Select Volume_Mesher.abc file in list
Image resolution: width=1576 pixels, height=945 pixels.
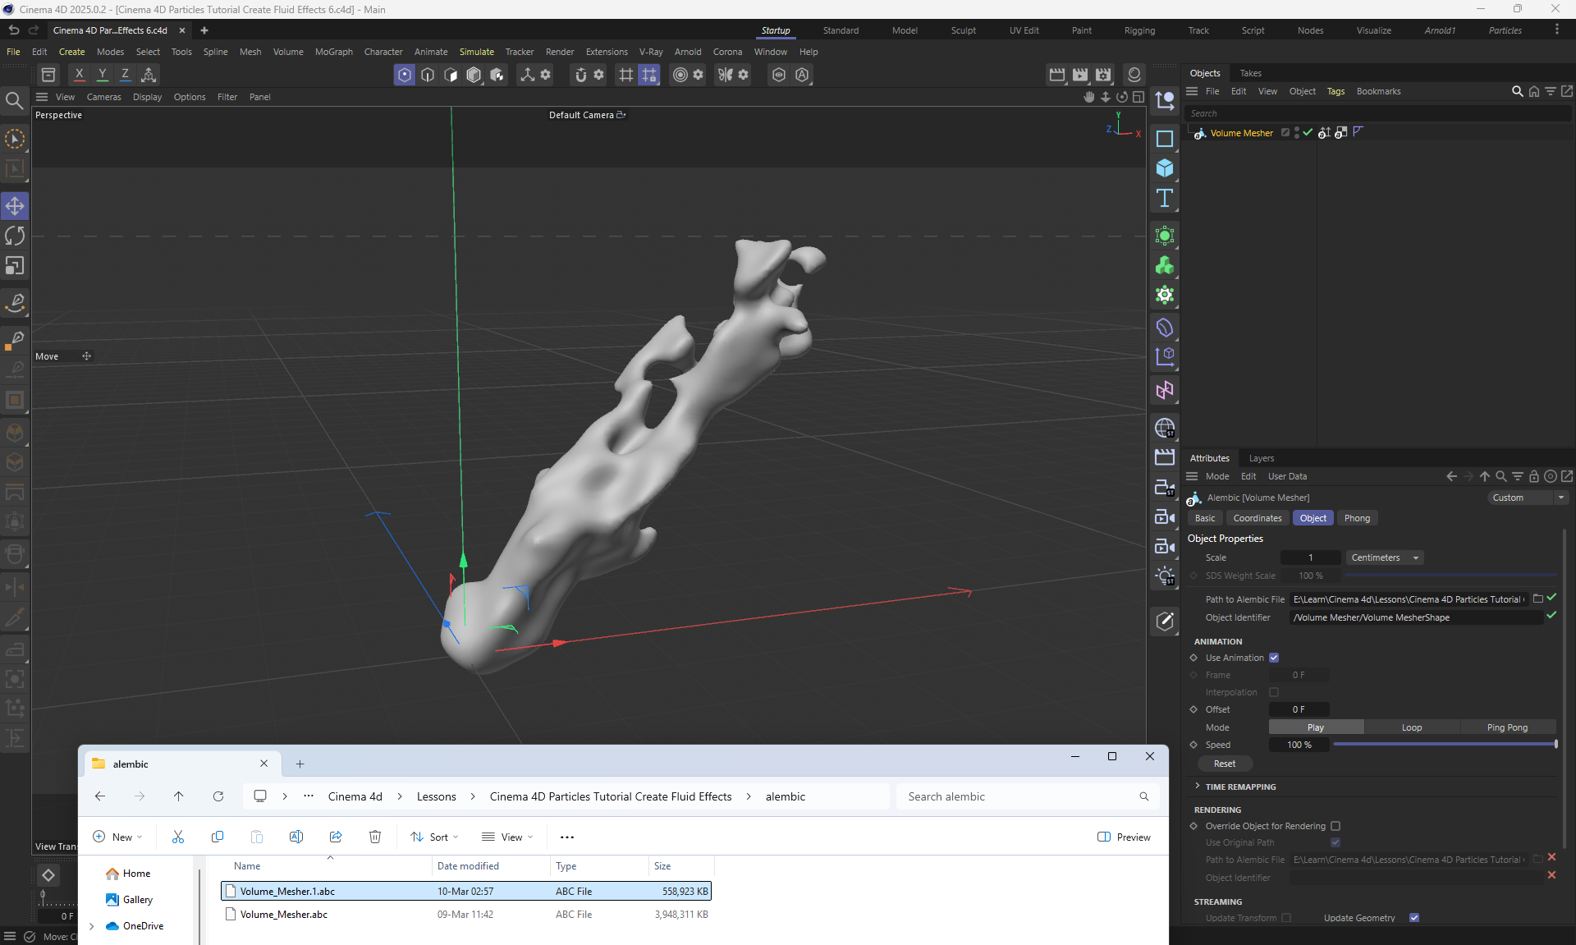(x=284, y=915)
